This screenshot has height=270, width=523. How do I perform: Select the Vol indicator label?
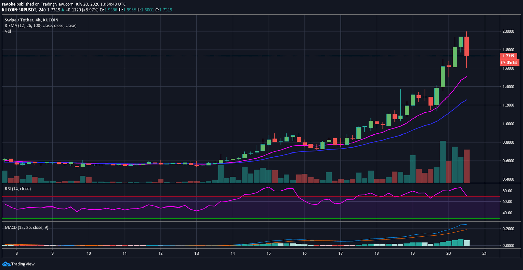point(8,31)
